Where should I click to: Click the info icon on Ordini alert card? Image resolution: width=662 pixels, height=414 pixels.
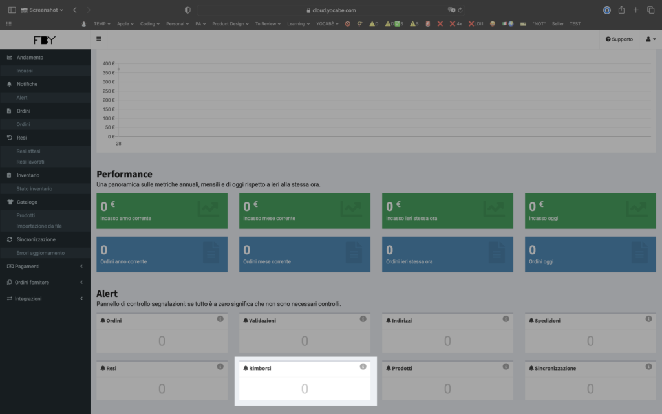point(220,319)
